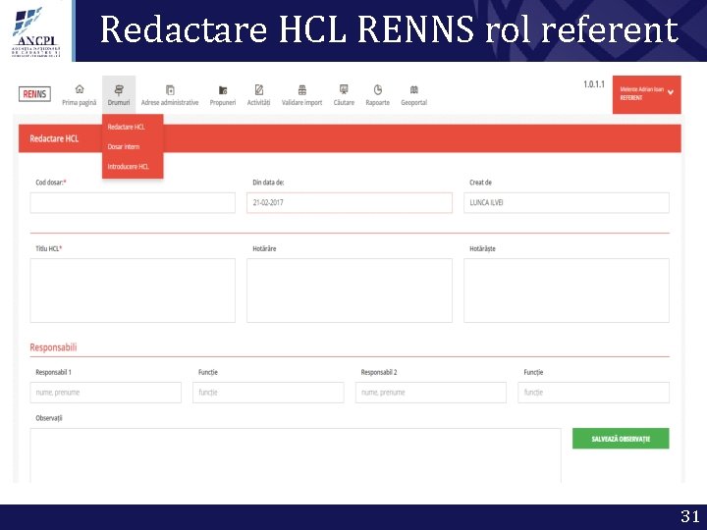Click the SALVEAZĂ OBSERVAȚIE button
The height and width of the screenshot is (530, 707).
(x=621, y=439)
